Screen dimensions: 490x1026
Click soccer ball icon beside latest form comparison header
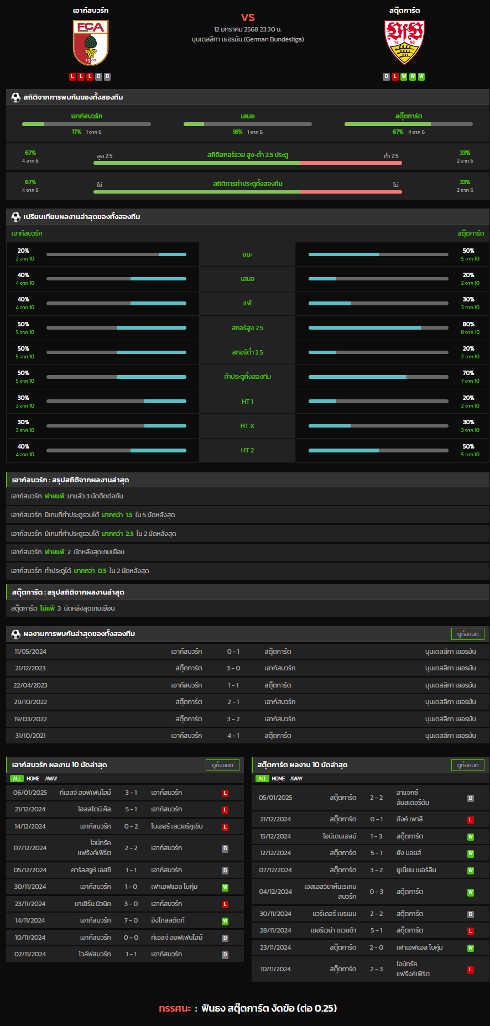click(x=16, y=217)
